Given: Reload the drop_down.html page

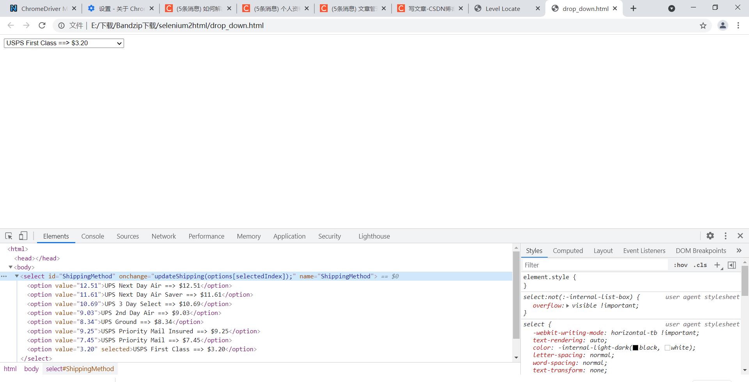Looking at the screenshot, I should [42, 25].
